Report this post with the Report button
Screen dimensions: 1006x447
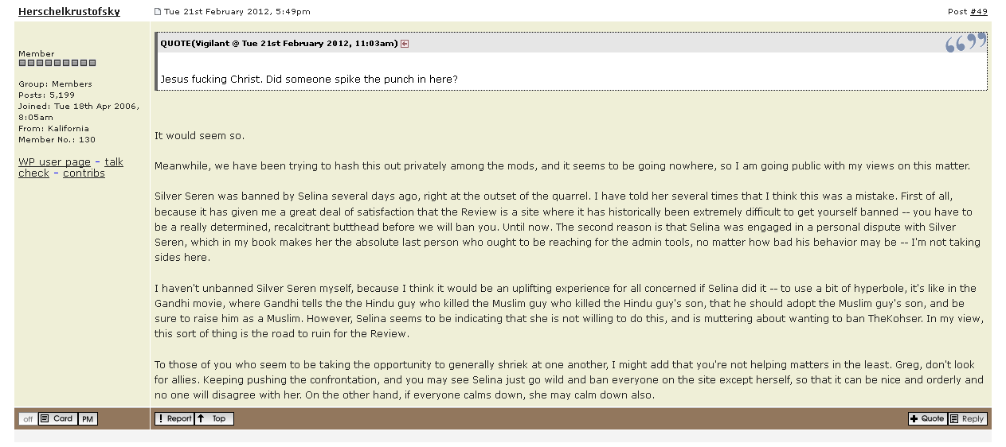(174, 419)
